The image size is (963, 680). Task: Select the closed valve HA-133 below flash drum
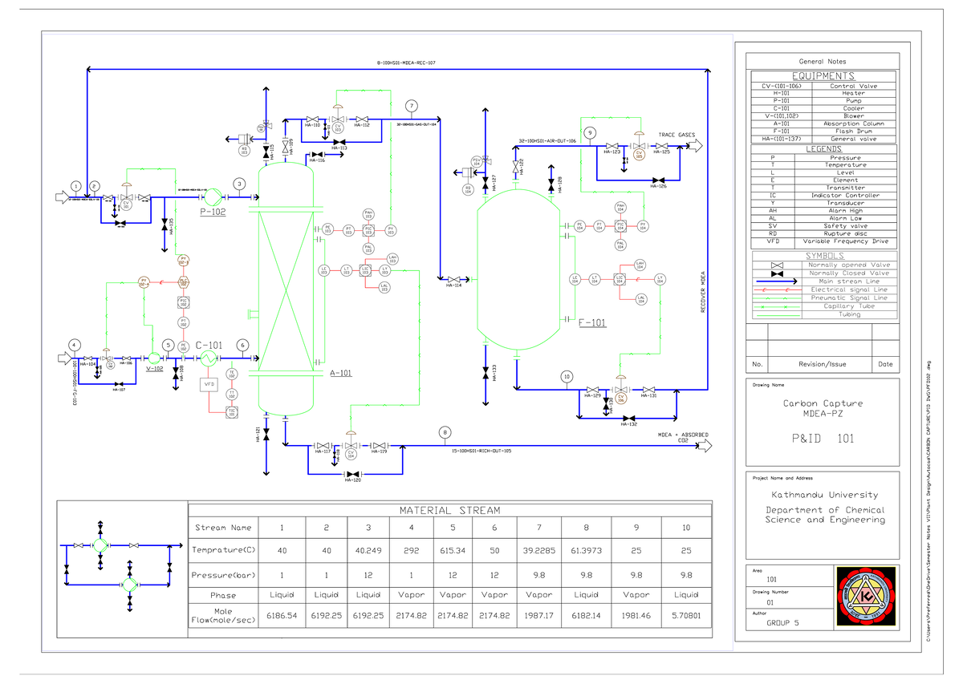[x=485, y=373]
